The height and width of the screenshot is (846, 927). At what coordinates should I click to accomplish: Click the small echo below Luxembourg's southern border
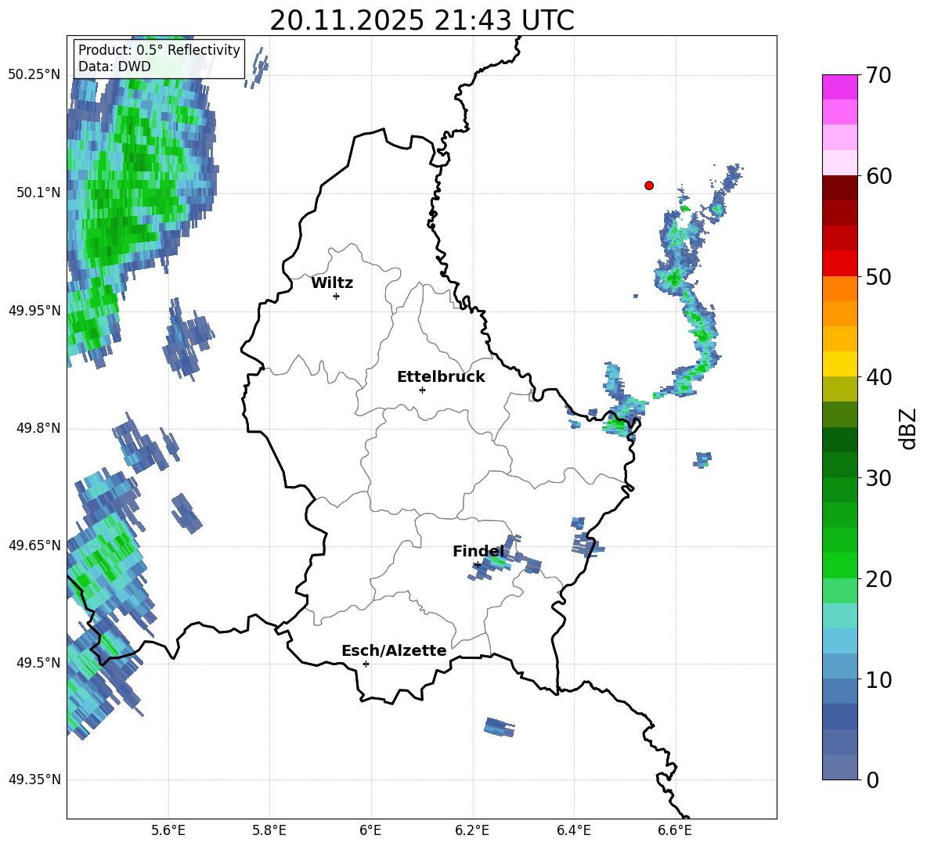[500, 727]
